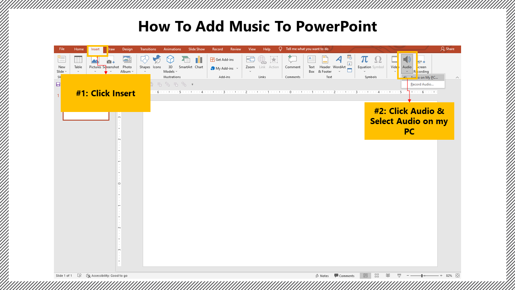Open Reading View from status bar
Image resolution: width=515 pixels, height=290 pixels.
click(x=388, y=275)
